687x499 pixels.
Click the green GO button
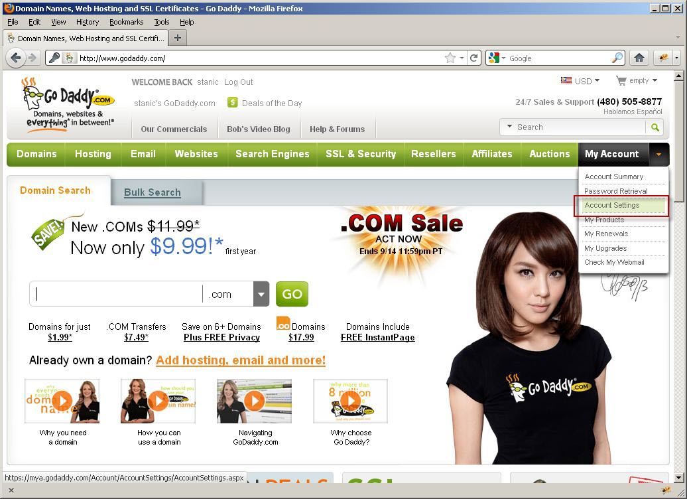[x=292, y=294]
